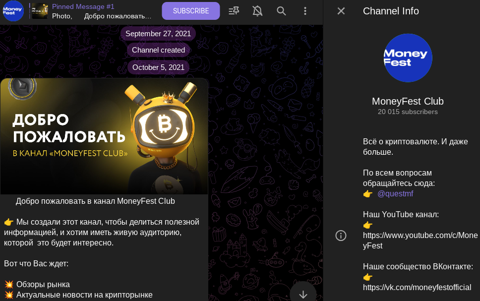Open the pinned message photo thumbnail

(x=40, y=11)
